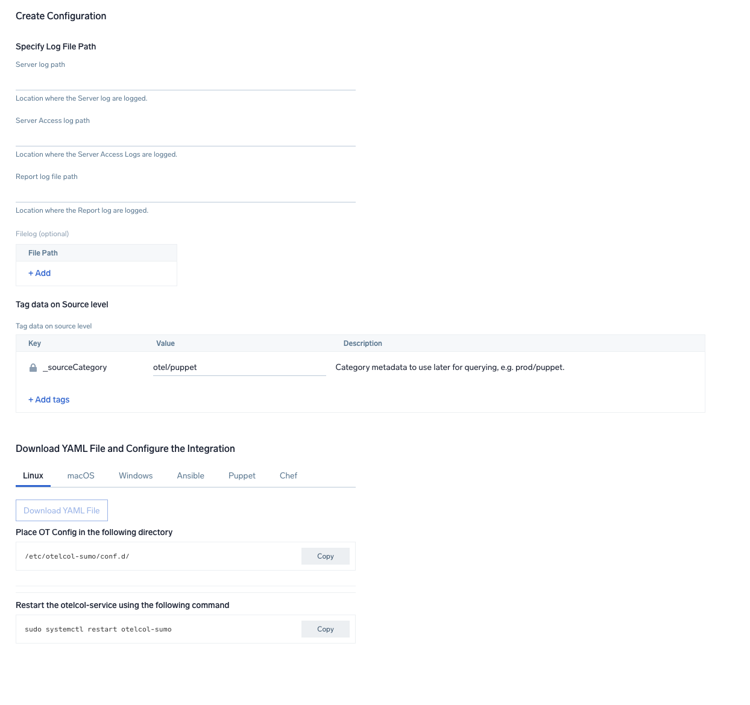Click the _sourceCategory key label

pos(75,368)
